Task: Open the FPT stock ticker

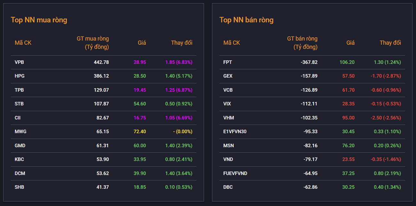Action: 228,62
